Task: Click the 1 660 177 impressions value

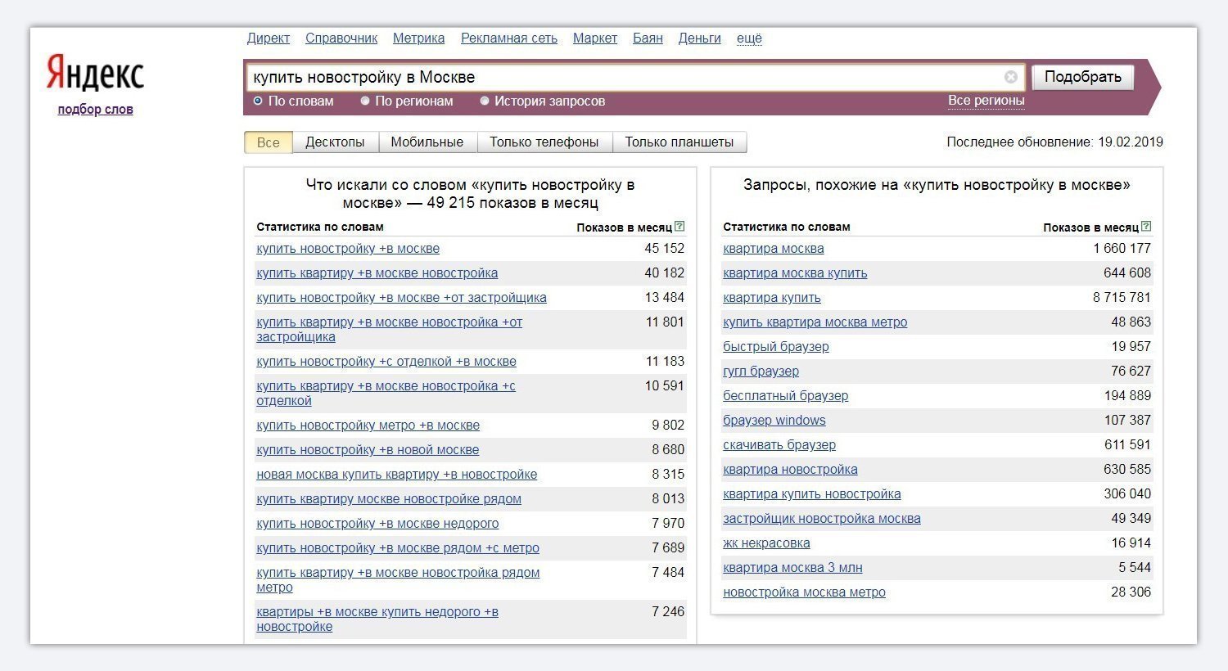Action: pyautogui.click(x=1122, y=249)
